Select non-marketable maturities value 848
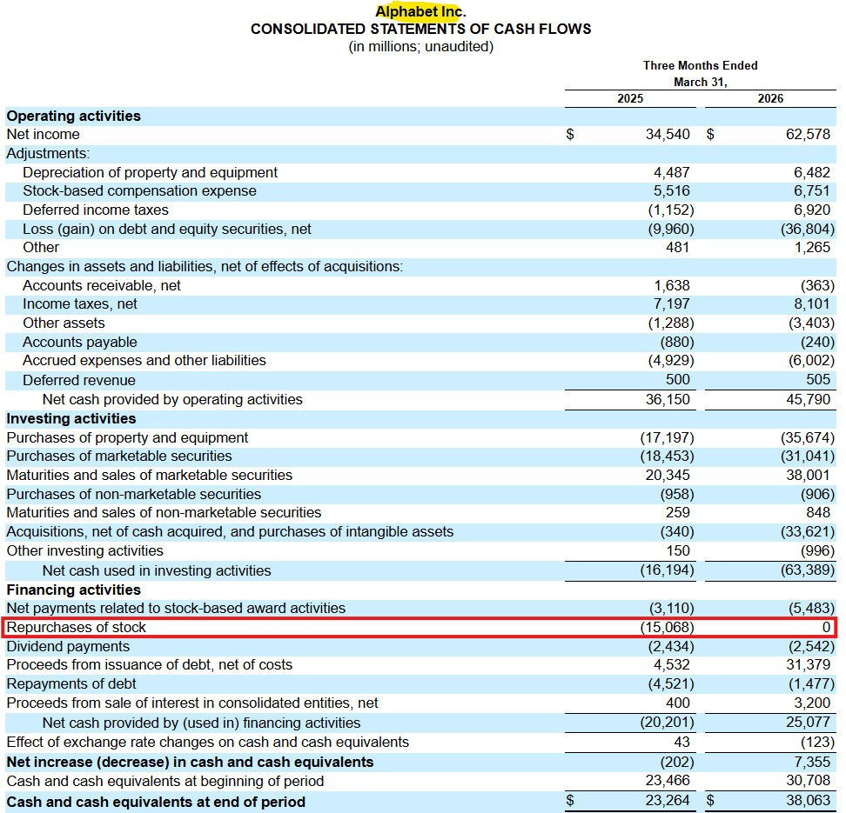 tap(818, 513)
